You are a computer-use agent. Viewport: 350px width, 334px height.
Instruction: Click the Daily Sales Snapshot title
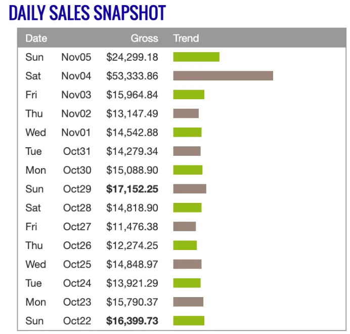pos(87,13)
